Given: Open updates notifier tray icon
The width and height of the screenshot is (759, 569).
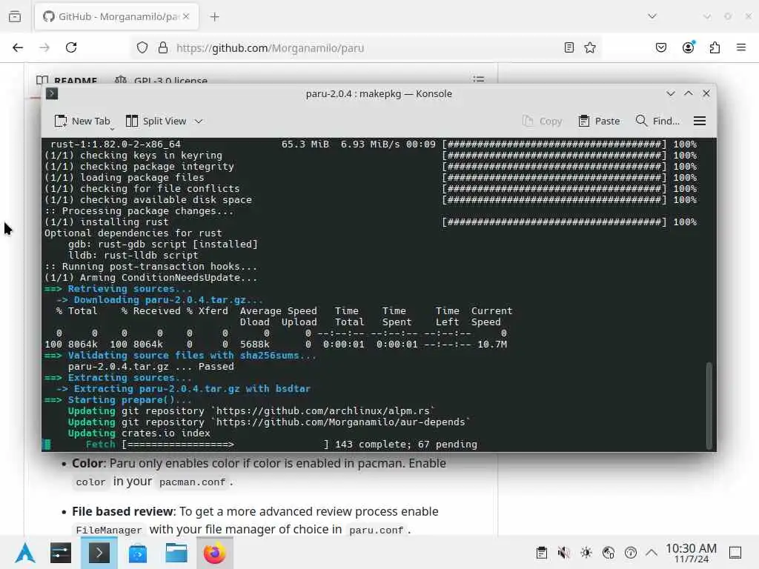Looking at the screenshot, I should [631, 553].
